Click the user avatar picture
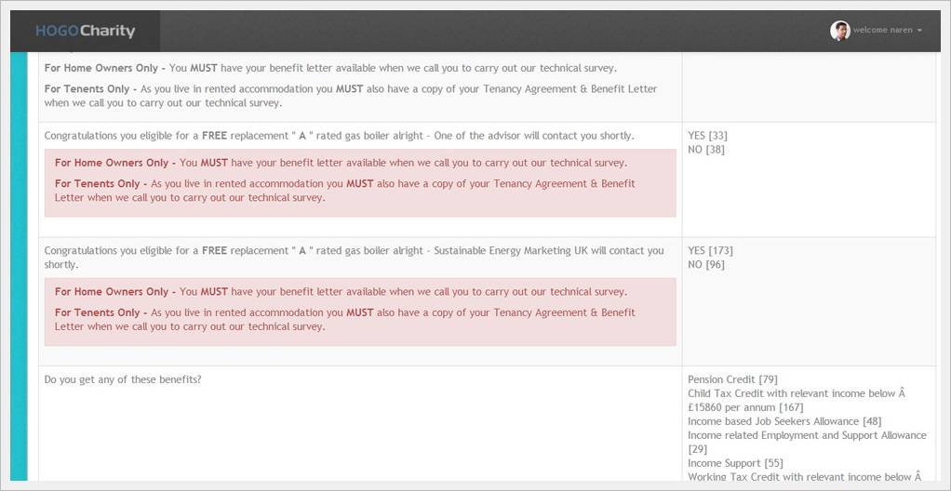The width and height of the screenshot is (951, 491). pyautogui.click(x=839, y=31)
